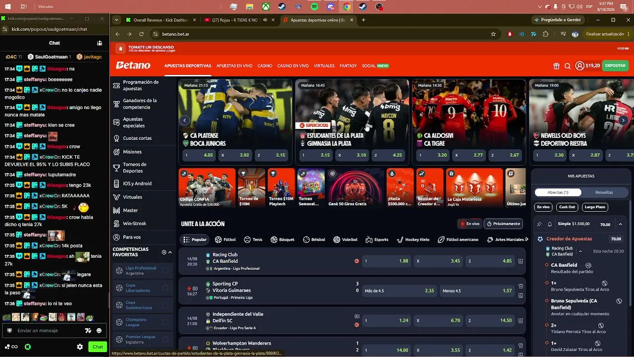Click Finalizar actualización in Chrome
The height and width of the screenshot is (357, 634).
point(605,34)
